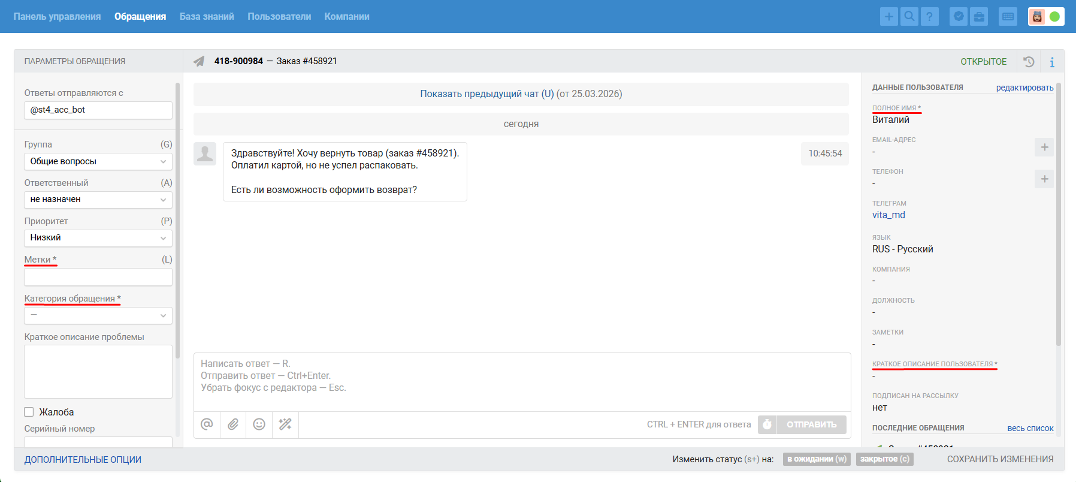The height and width of the screenshot is (482, 1076).
Task: Focus Краткое описание проблемы textarea
Action: (x=98, y=372)
